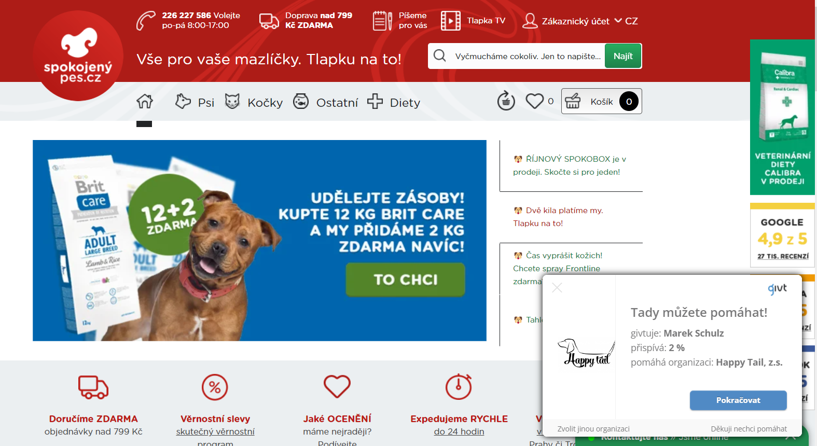
Task: Open the wishlist heart icon
Action: 534,101
